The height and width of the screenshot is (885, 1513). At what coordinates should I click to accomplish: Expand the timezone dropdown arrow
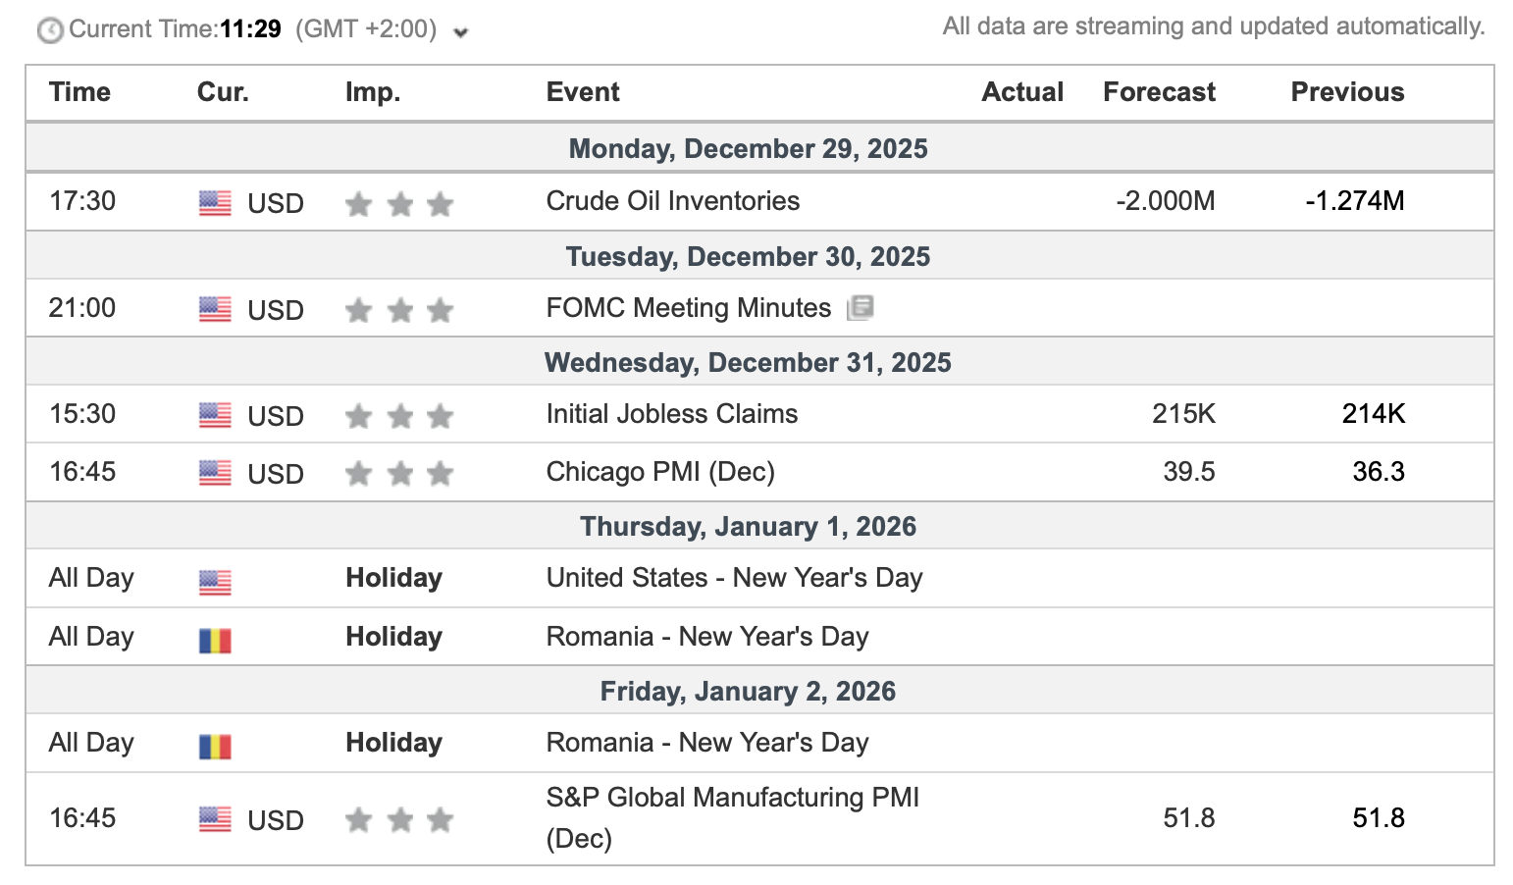(x=460, y=32)
